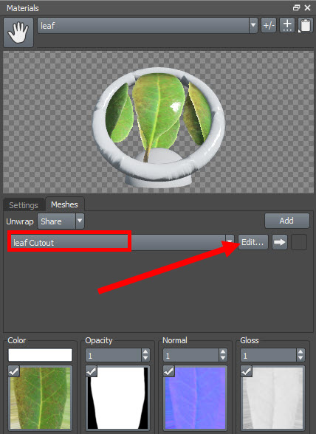Close the Materials panel
Viewport: 316px width, 434px height.
(x=307, y=7)
